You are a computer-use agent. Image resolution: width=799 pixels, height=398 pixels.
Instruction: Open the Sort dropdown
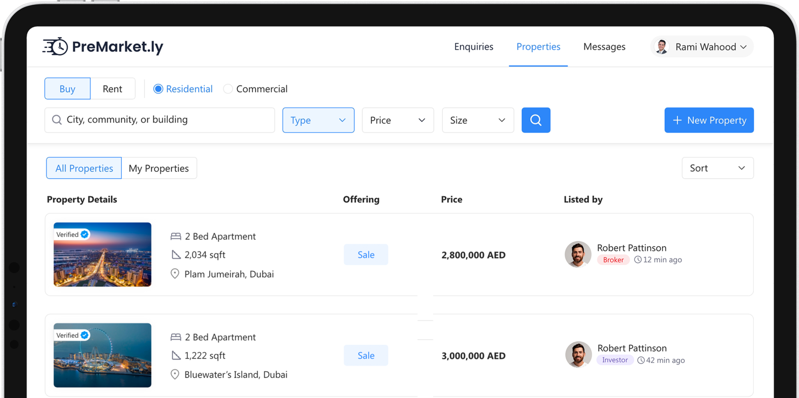[717, 168]
